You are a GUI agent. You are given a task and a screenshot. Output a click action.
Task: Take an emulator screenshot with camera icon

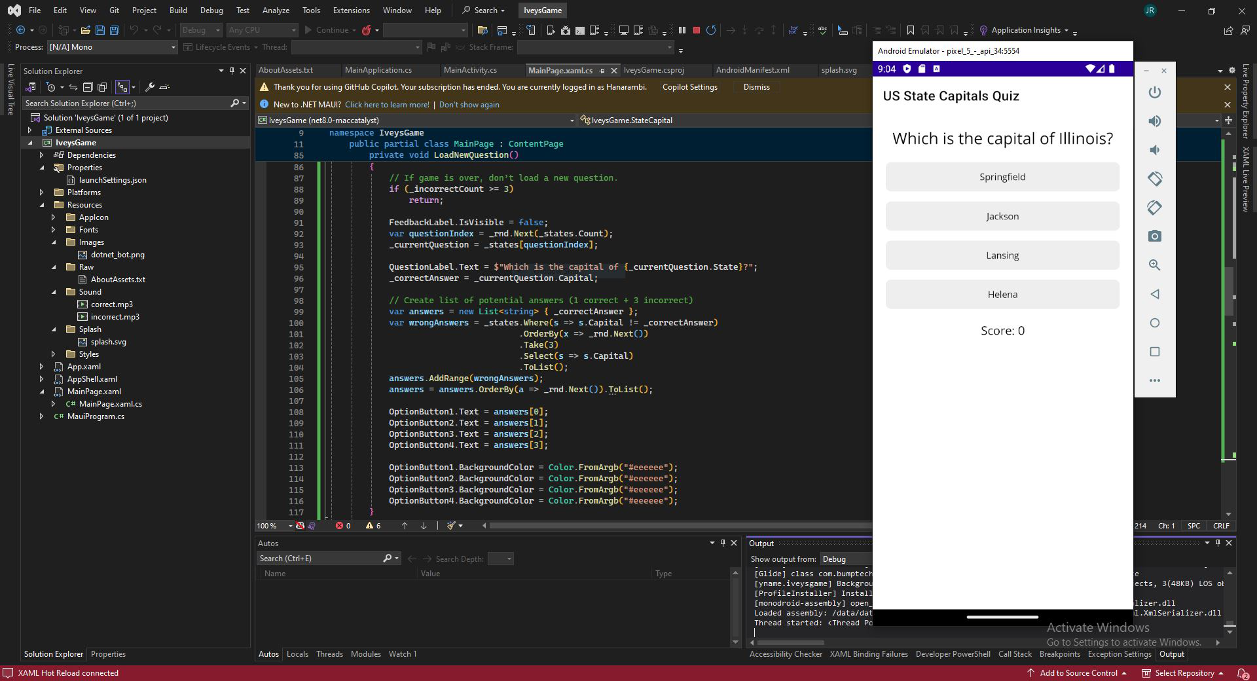tap(1155, 236)
